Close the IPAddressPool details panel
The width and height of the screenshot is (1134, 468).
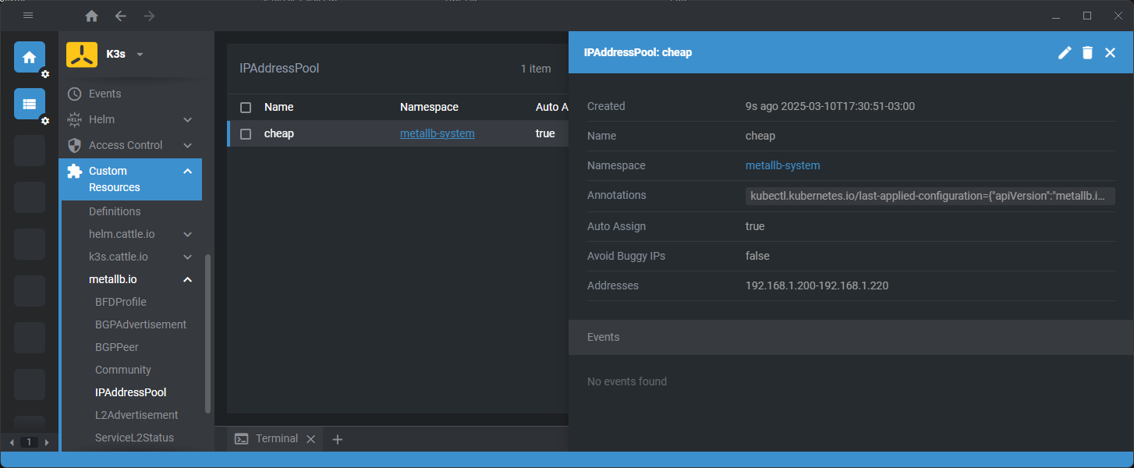pyautogui.click(x=1110, y=52)
